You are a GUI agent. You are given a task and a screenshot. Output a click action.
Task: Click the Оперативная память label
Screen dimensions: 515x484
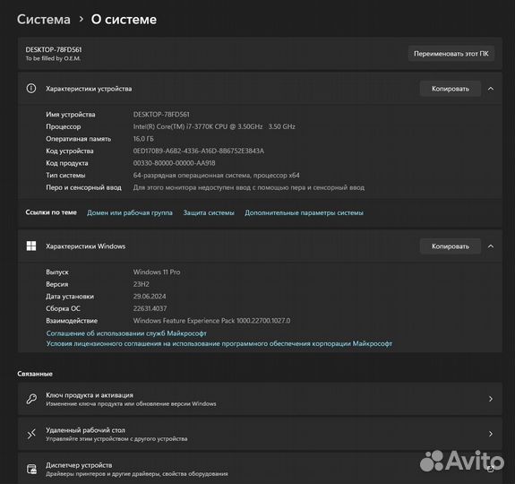pos(79,139)
